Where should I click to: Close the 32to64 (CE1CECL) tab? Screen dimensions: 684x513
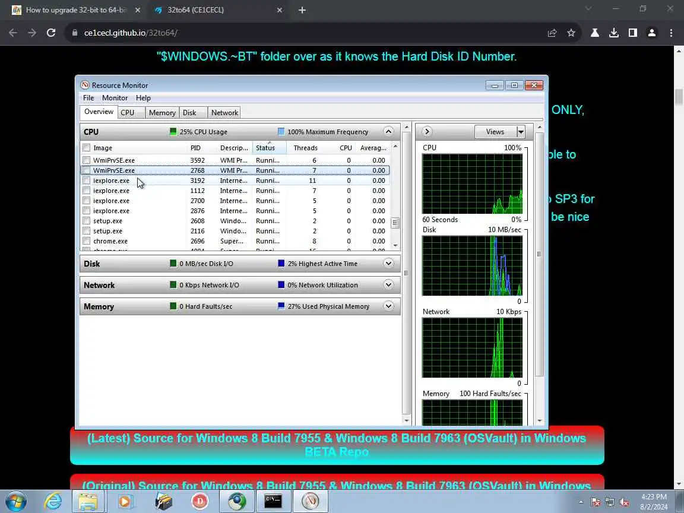(x=280, y=10)
